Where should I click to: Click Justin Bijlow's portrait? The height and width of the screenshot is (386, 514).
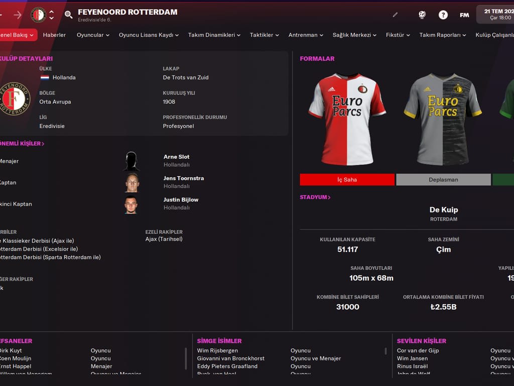coord(131,204)
